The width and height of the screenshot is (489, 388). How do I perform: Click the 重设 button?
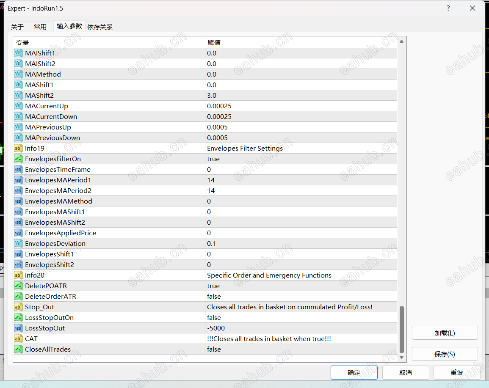point(456,373)
